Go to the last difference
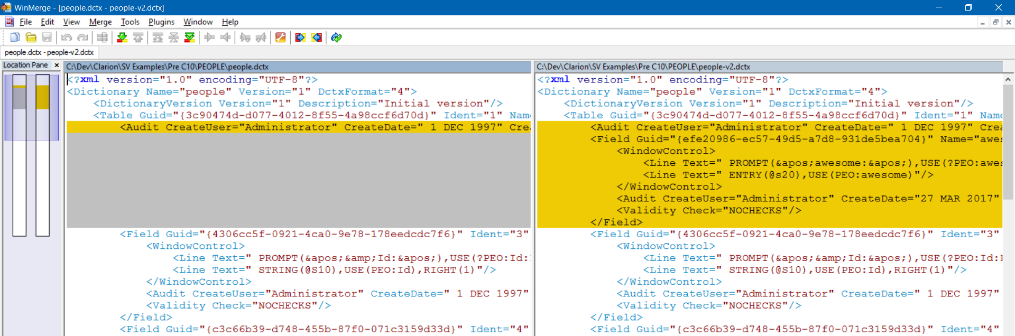Screen dimensions: 1015x336 point(190,38)
